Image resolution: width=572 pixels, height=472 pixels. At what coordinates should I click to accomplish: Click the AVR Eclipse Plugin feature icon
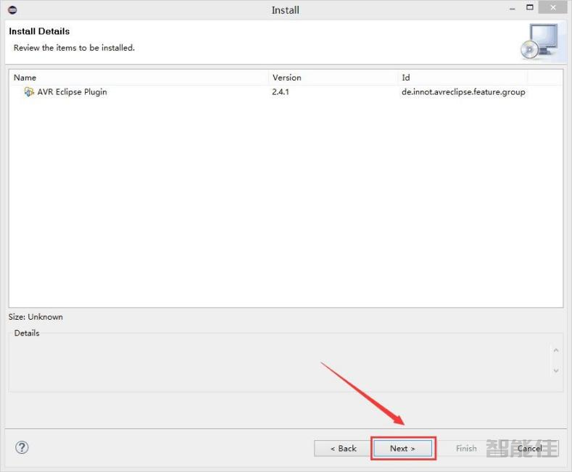pyautogui.click(x=29, y=92)
